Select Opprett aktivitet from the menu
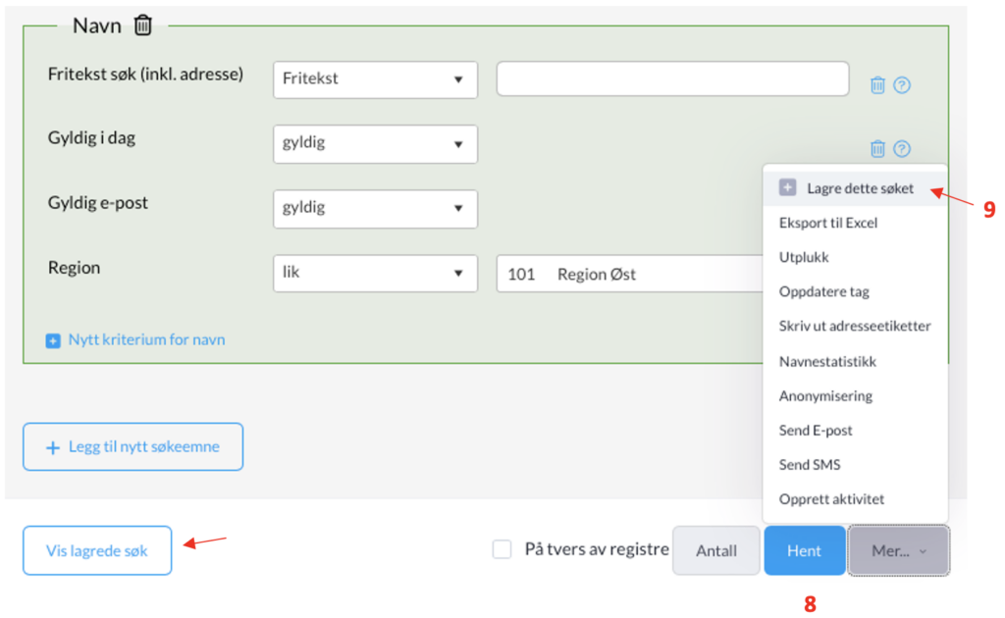 pyautogui.click(x=831, y=499)
